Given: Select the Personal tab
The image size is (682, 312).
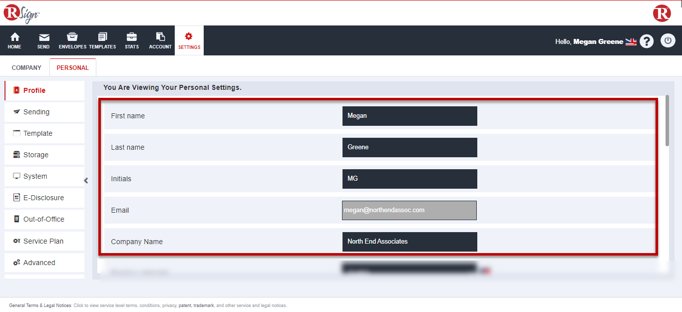Looking at the screenshot, I should (72, 68).
